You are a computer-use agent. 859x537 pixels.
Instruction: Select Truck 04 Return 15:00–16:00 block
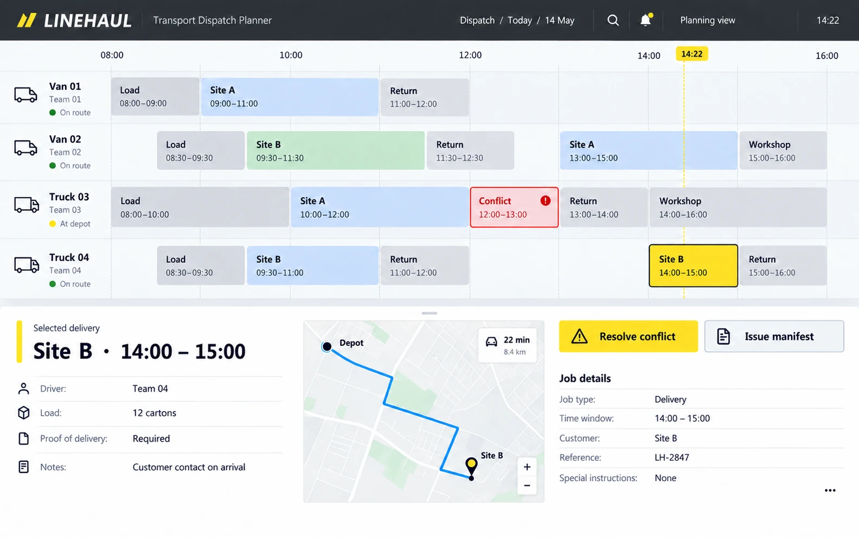pyautogui.click(x=783, y=266)
